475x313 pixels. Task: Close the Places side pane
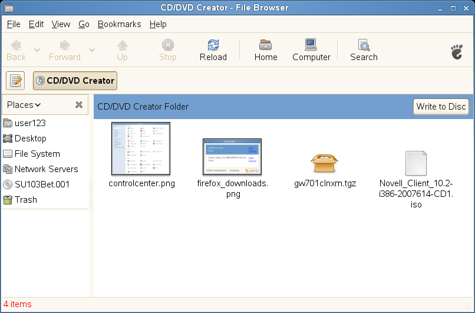pos(79,105)
